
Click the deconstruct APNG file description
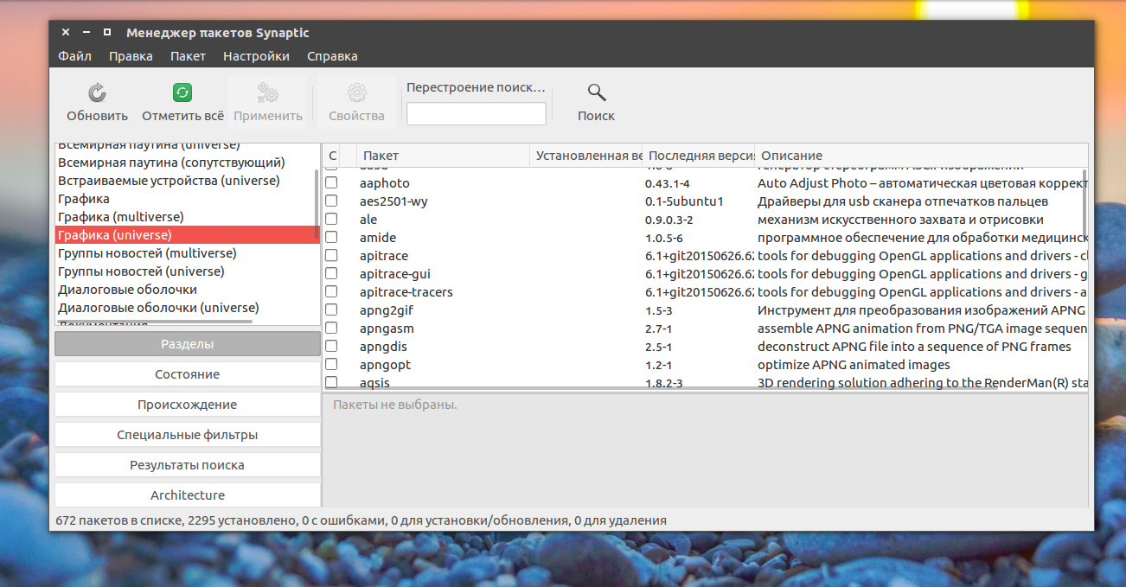point(914,347)
